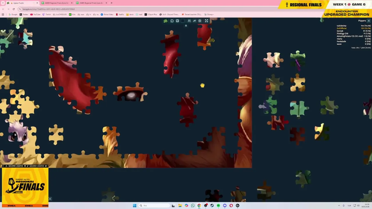Click player name wave
Viewport: 372px width, 209px height.
click(x=339, y=44)
